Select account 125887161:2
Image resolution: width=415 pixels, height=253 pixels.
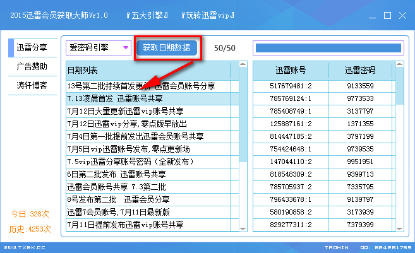[291, 124]
